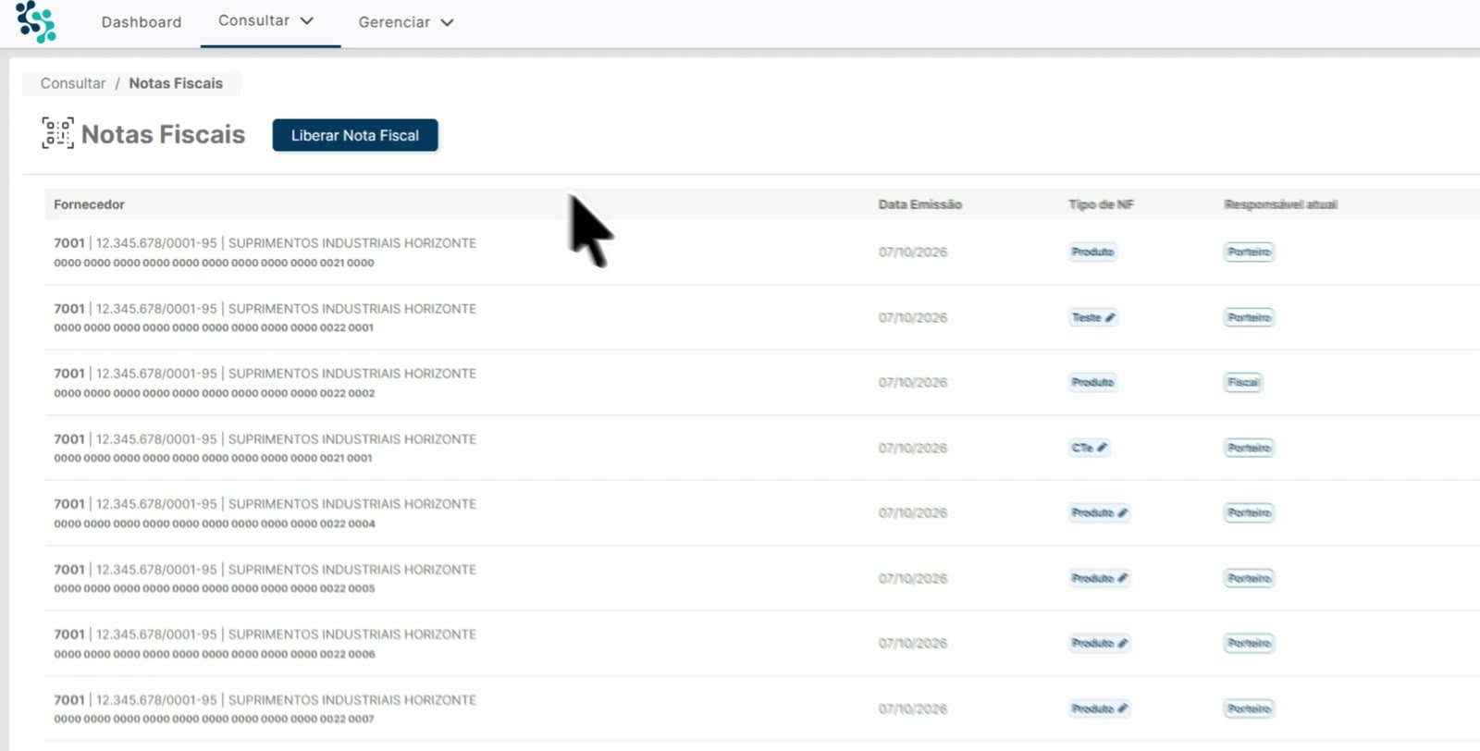Click the Porteiro tag in row ending 0021 0000
This screenshot has width=1480, height=751.
click(x=1249, y=252)
